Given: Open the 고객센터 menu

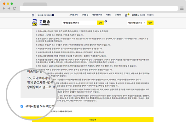Looking at the screenshot, I should 118,15.
